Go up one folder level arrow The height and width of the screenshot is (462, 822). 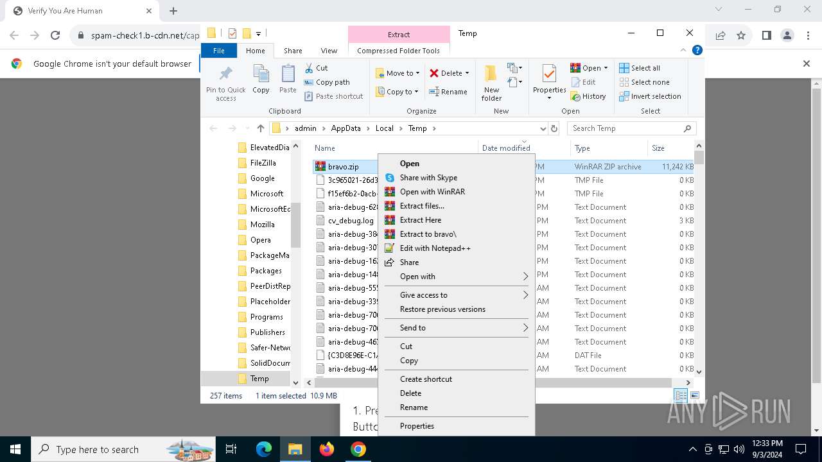(260, 128)
